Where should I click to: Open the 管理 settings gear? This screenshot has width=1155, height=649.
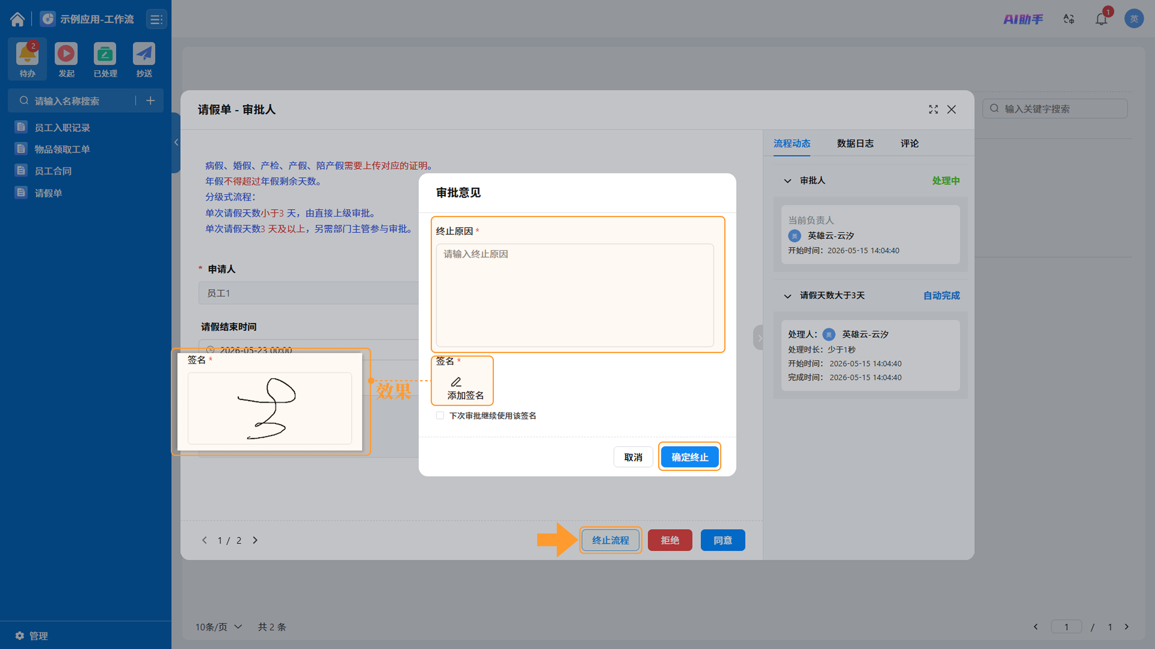coord(20,635)
